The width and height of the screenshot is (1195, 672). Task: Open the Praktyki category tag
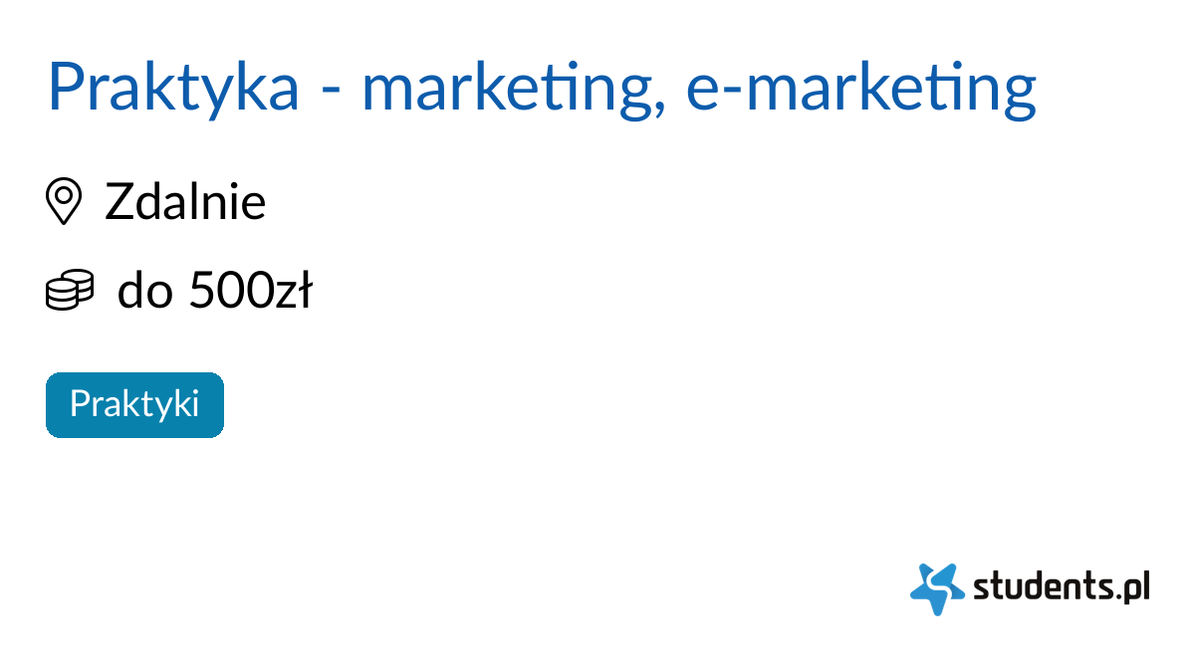tap(134, 404)
